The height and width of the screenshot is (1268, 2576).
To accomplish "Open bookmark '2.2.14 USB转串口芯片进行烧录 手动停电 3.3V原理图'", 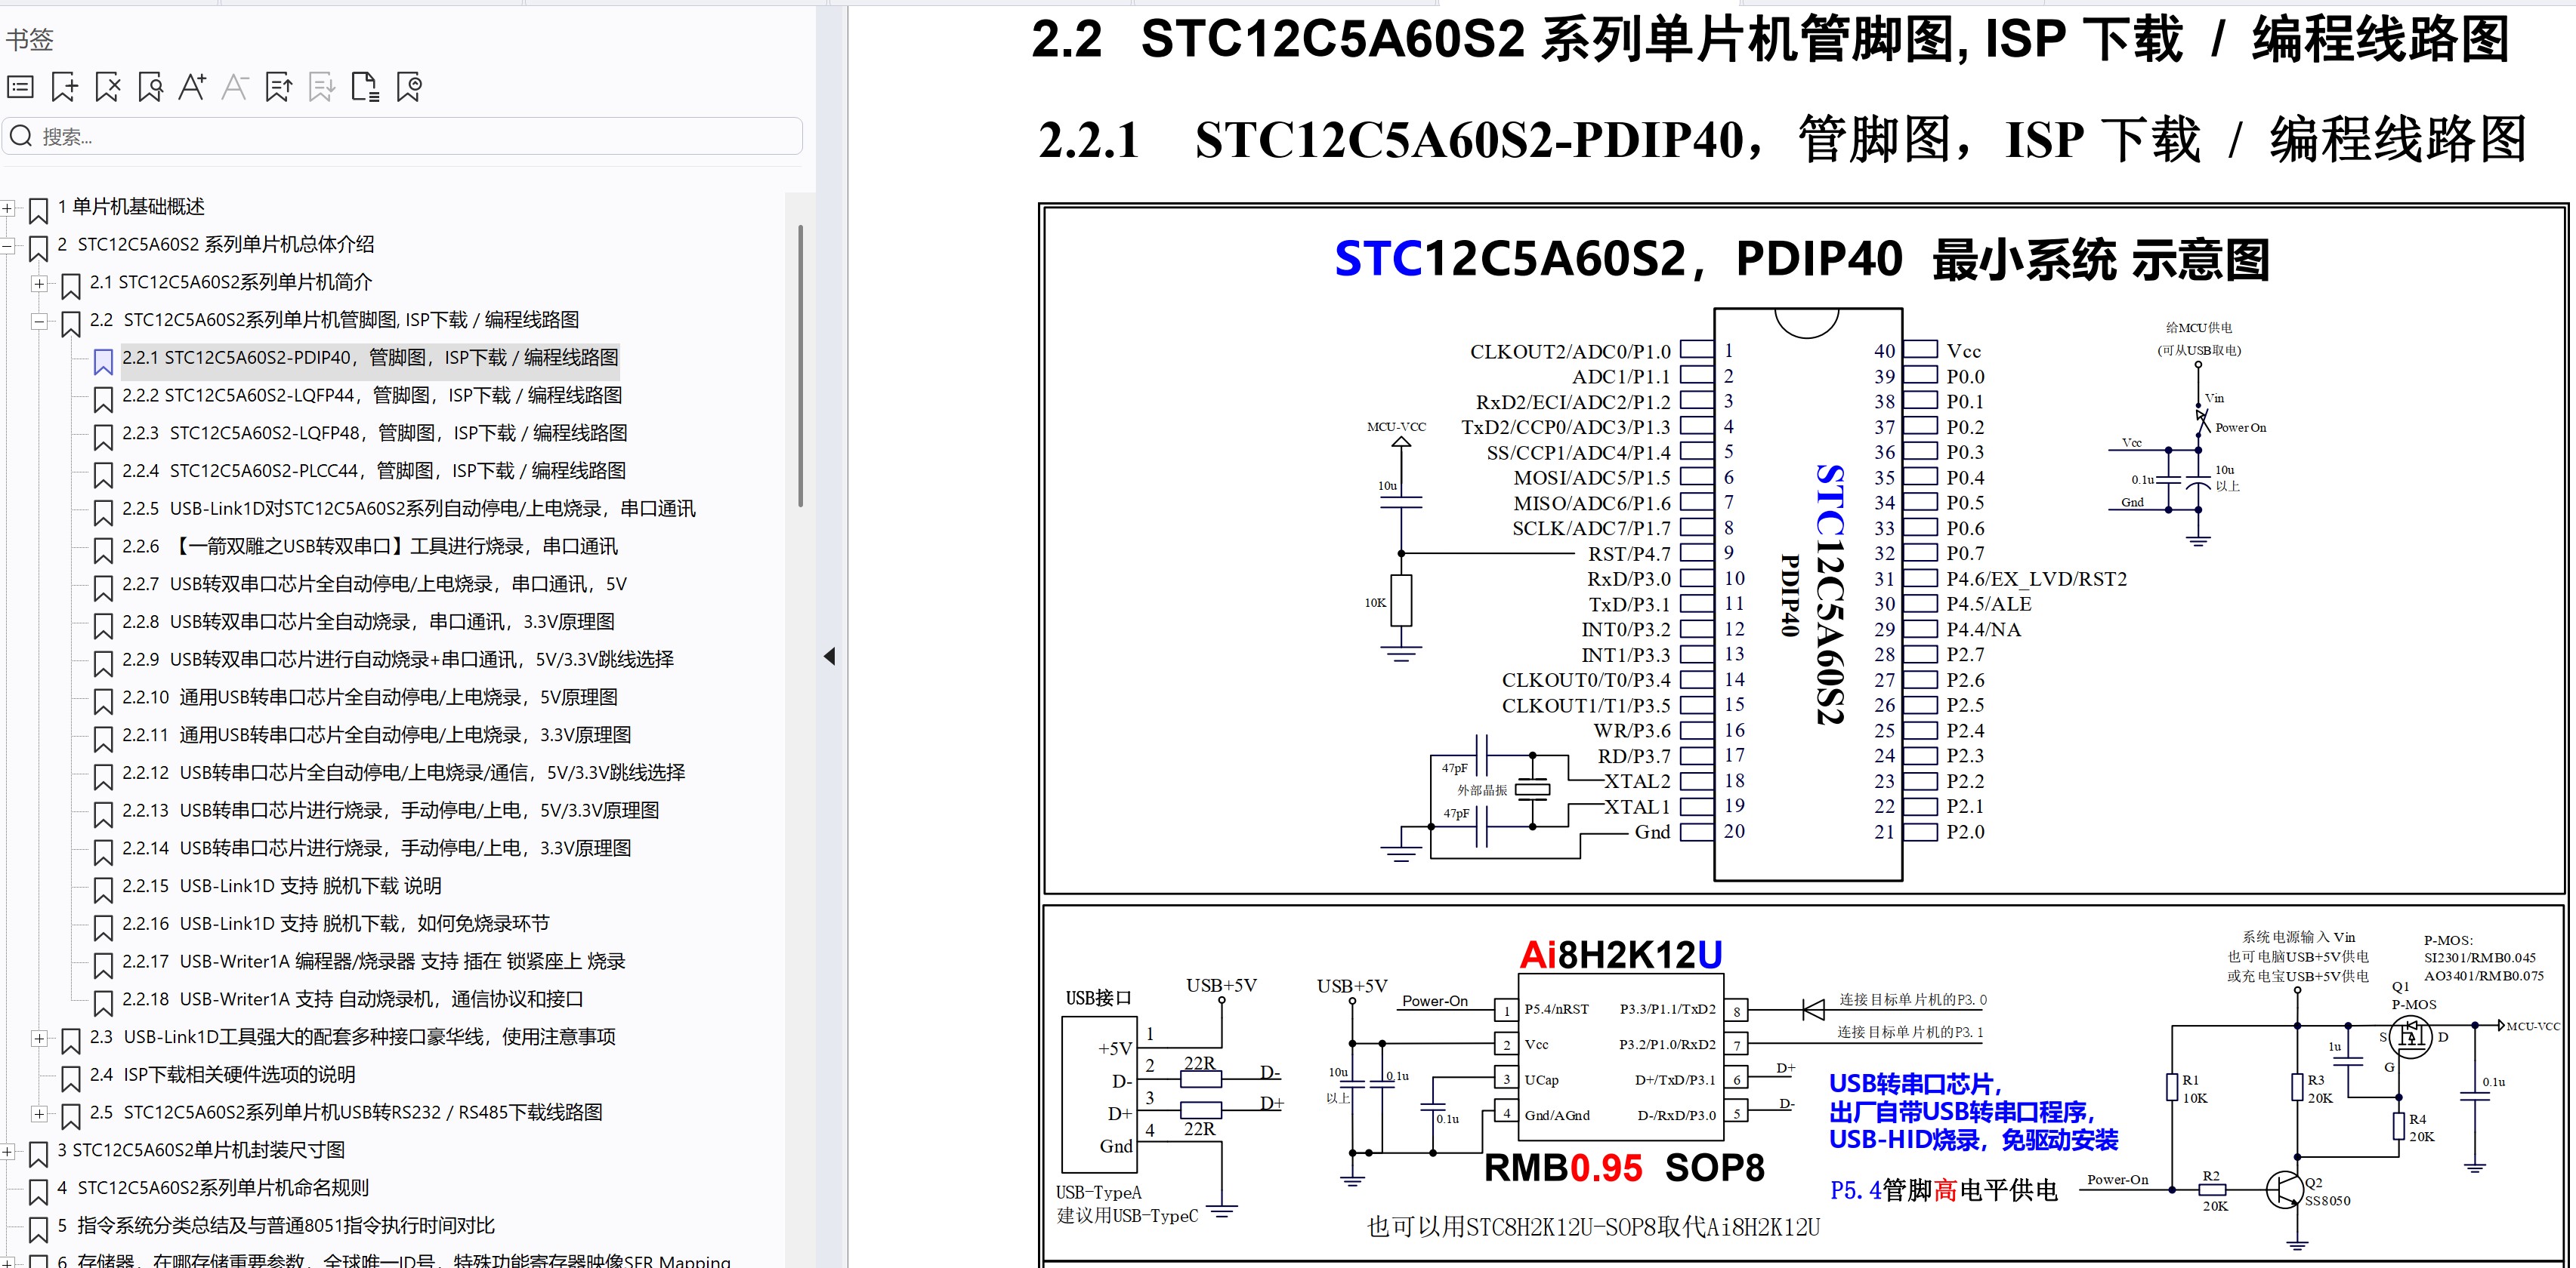I will (377, 849).
